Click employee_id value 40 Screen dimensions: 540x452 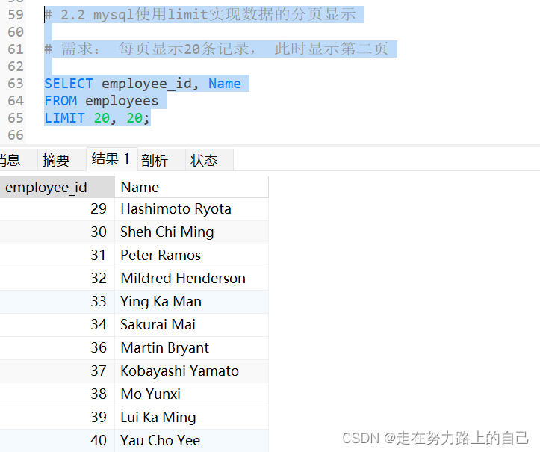coord(58,440)
